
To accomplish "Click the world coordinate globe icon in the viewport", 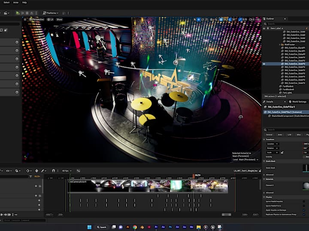I will (212, 19).
